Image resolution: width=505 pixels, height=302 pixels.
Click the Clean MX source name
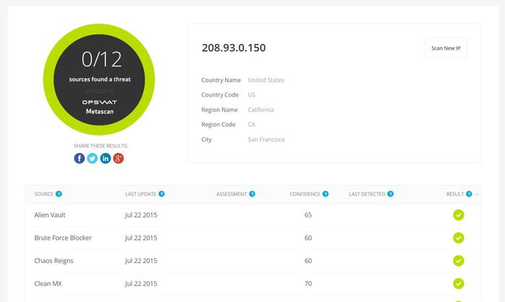pos(48,283)
